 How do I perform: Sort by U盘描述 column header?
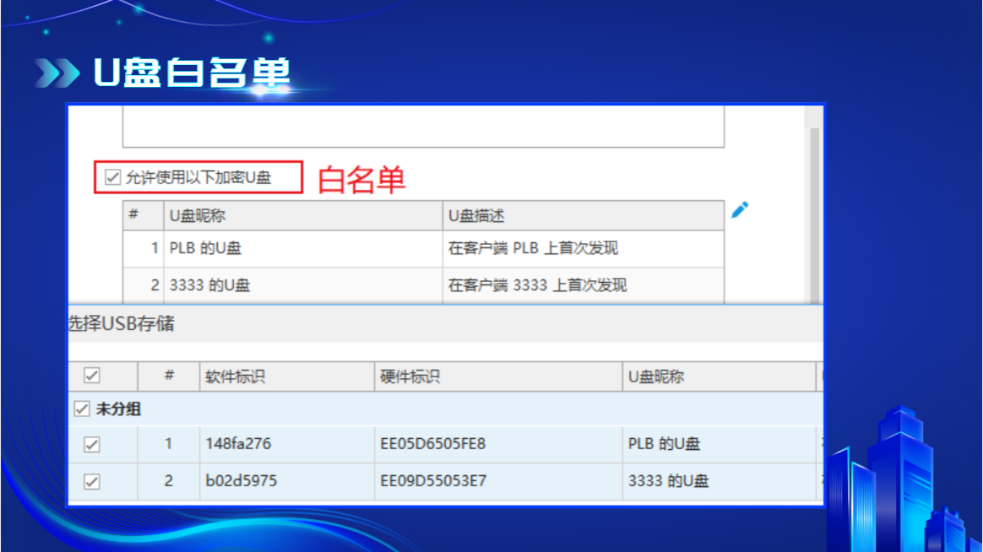[583, 215]
